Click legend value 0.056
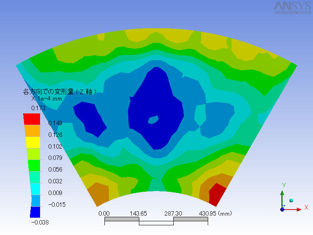The image size is (313, 235). (x=55, y=170)
